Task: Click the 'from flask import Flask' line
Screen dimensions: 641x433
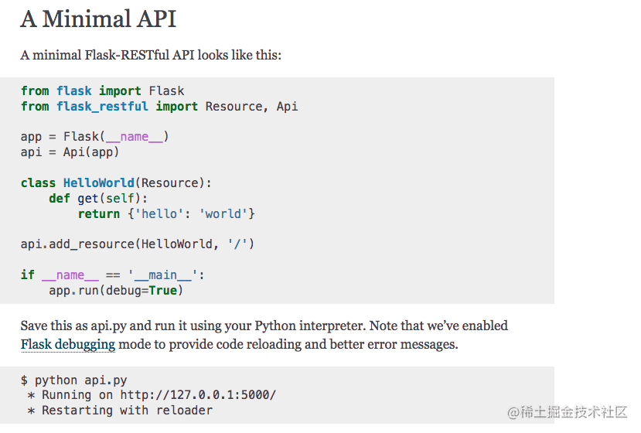Action: pyautogui.click(x=102, y=90)
